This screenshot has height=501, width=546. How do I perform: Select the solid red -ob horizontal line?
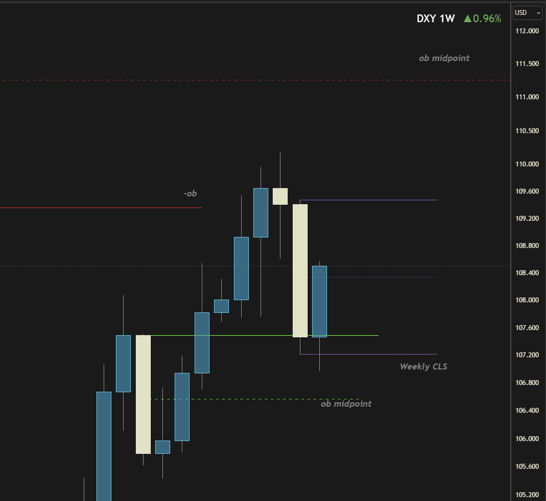[x=101, y=208]
